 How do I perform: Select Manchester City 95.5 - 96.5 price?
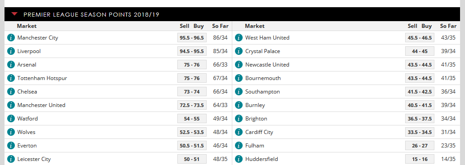(192, 38)
